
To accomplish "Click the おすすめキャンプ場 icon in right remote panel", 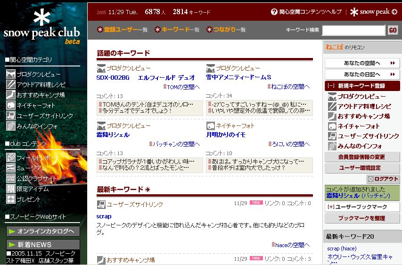I will point(332,116).
